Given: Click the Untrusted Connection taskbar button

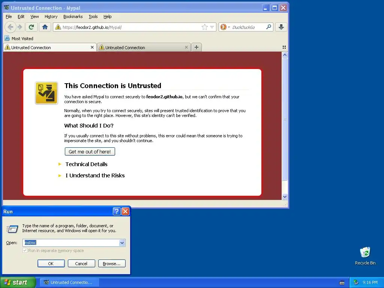Looking at the screenshot, I should click(x=69, y=282).
